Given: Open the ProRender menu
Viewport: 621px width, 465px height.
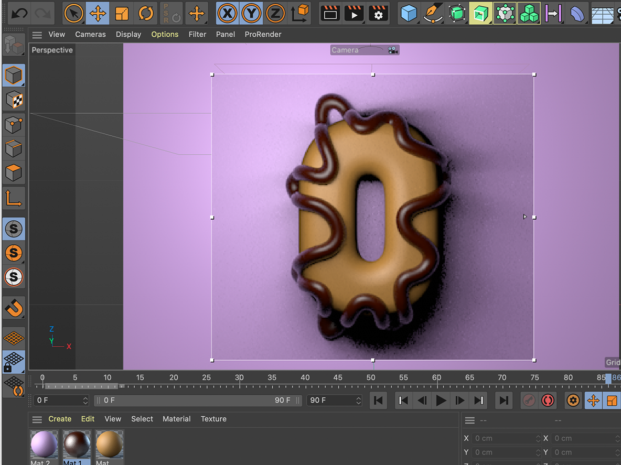Looking at the screenshot, I should pyautogui.click(x=263, y=35).
